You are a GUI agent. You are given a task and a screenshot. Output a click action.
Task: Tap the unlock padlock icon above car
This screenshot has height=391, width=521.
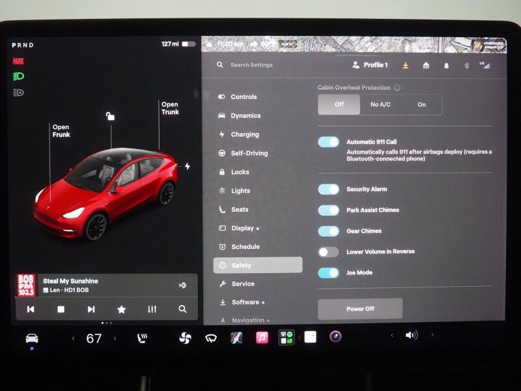coord(110,116)
